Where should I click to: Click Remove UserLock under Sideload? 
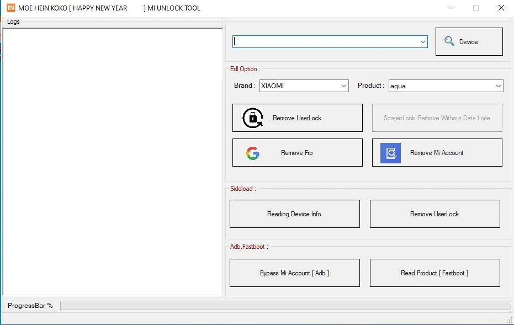click(x=435, y=214)
